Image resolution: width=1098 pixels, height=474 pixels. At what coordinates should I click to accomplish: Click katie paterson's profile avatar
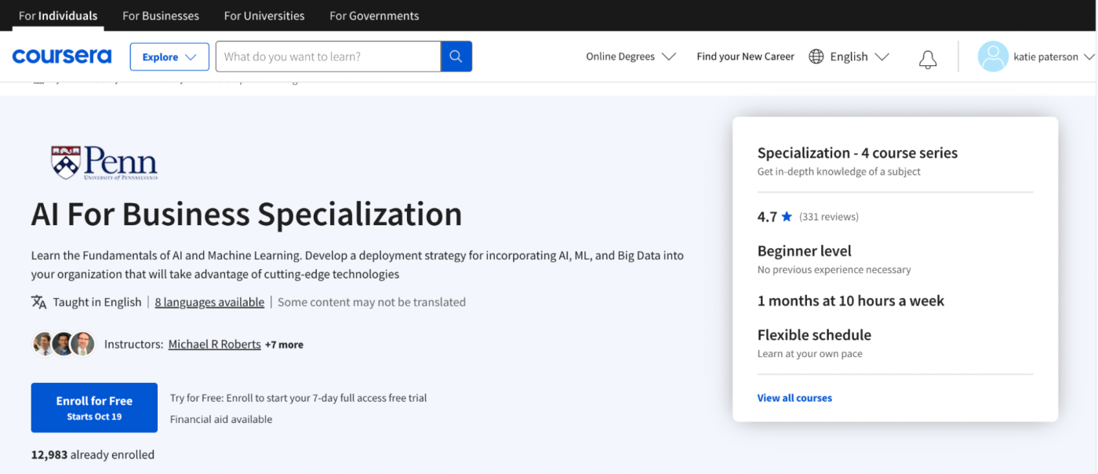pyautogui.click(x=993, y=57)
